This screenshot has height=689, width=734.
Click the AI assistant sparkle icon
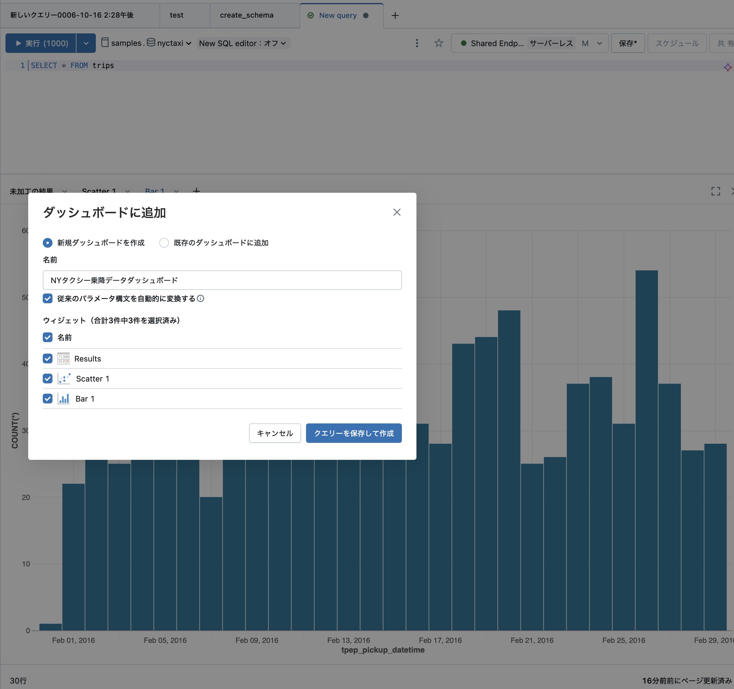tap(727, 67)
